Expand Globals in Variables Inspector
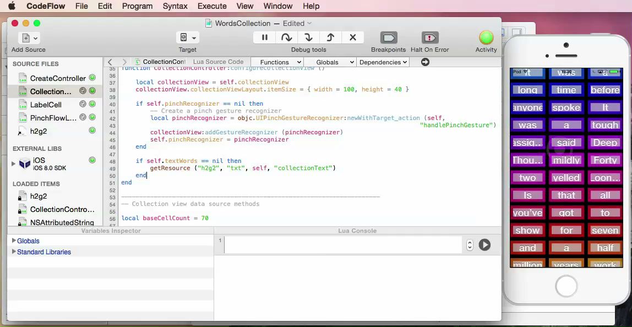 [x=14, y=241]
